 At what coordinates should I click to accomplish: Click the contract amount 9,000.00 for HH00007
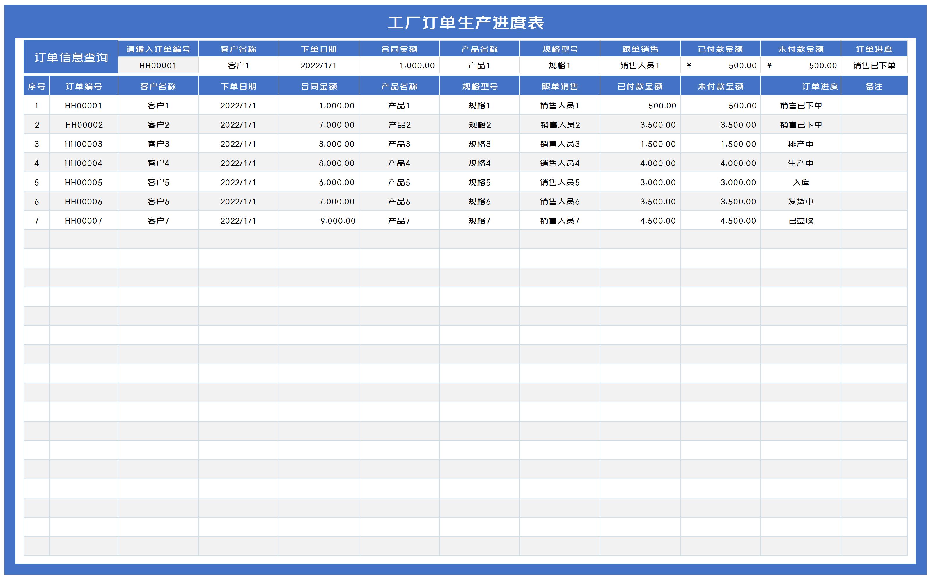click(337, 220)
